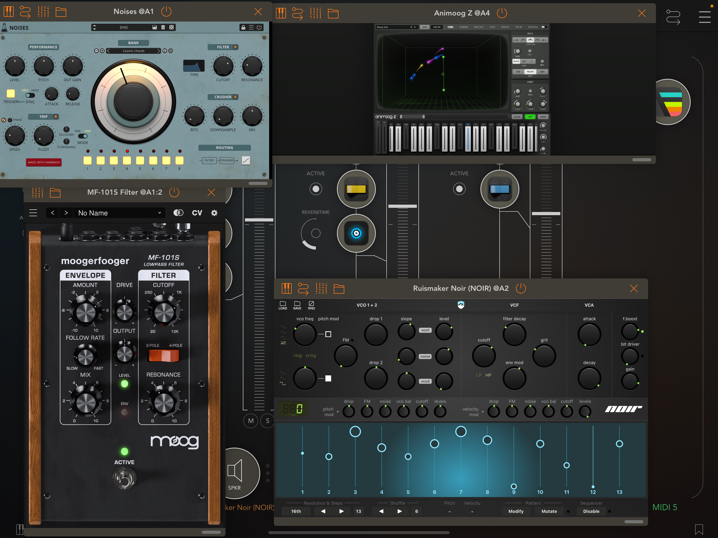Switch the FREE/HOST sync toggle
The image size is (718, 538).
coord(30,95)
